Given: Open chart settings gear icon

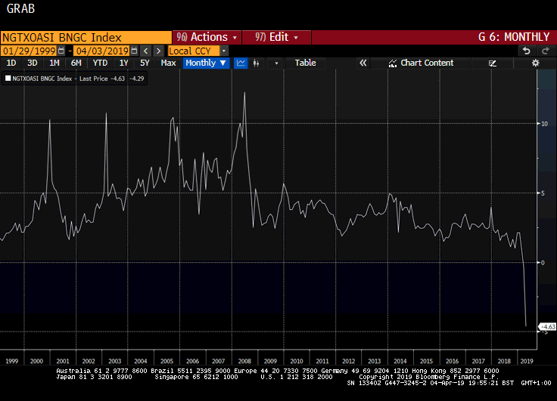Looking at the screenshot, I should (x=535, y=63).
